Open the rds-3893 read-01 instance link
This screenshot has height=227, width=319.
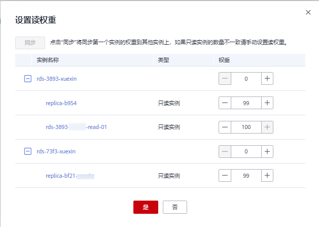pyautogui.click(x=76, y=127)
